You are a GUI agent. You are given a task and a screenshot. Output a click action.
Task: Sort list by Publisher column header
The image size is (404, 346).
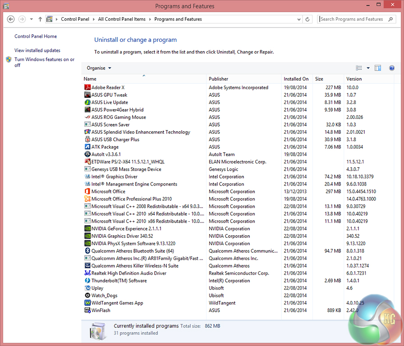[x=218, y=79]
